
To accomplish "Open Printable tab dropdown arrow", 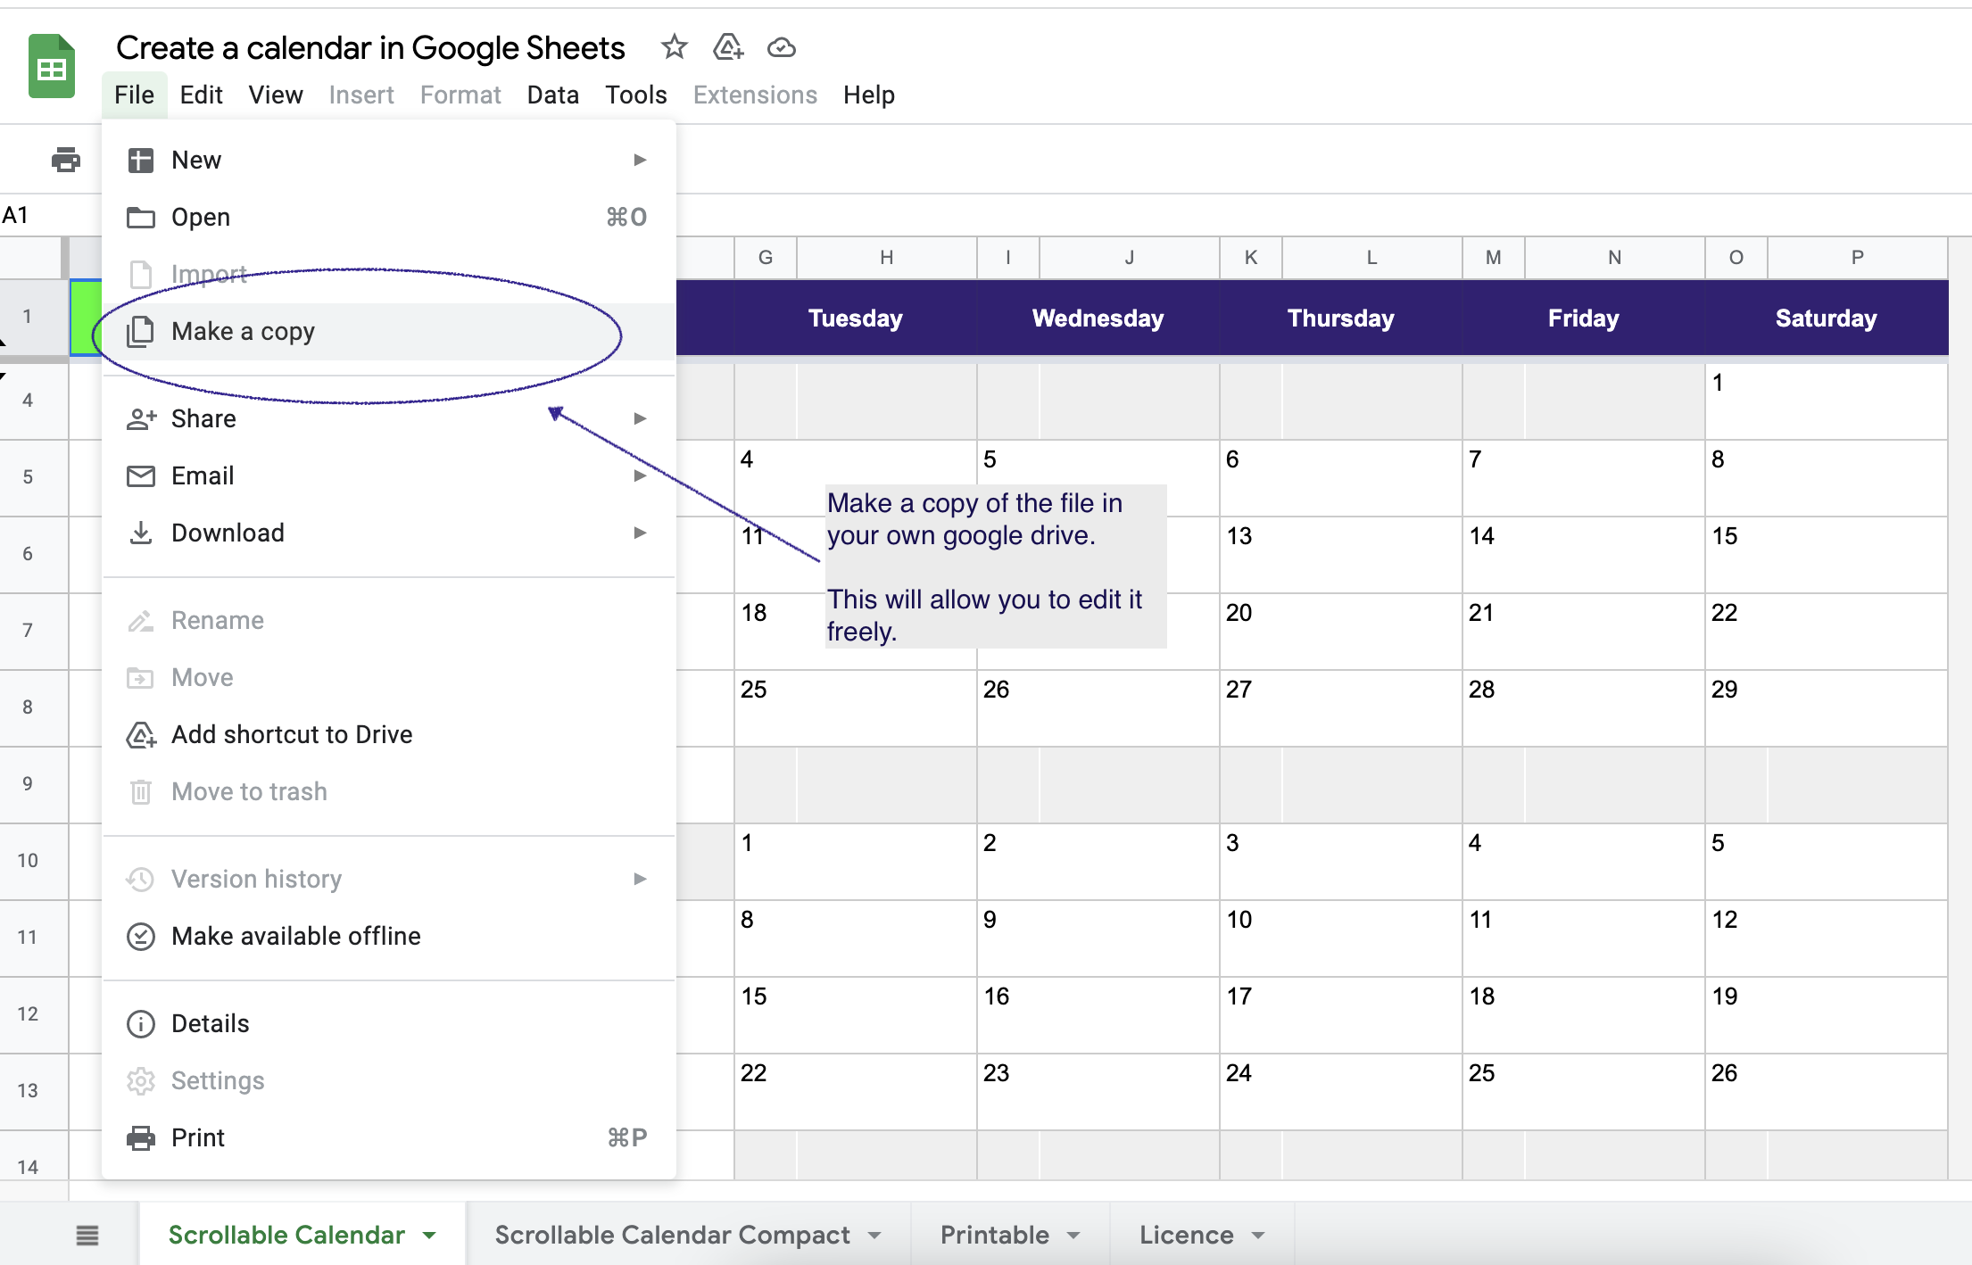I will click(x=1073, y=1236).
